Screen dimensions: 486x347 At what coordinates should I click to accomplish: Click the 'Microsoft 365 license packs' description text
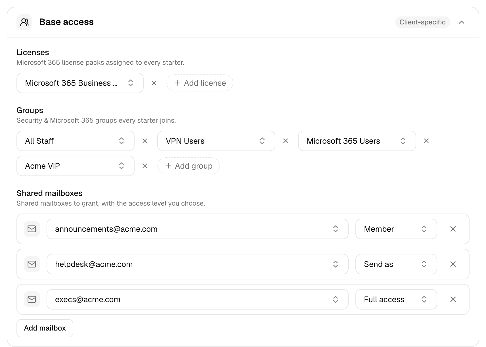pyautogui.click(x=100, y=62)
